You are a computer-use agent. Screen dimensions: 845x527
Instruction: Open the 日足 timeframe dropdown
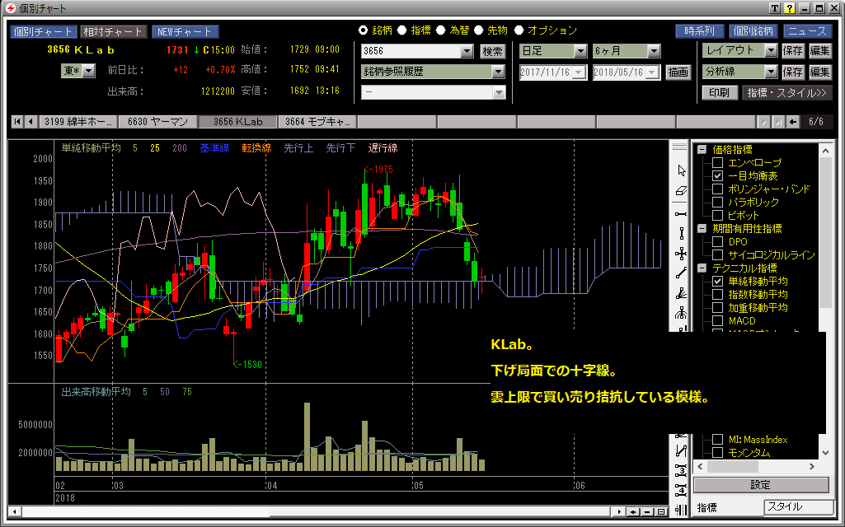coord(581,51)
